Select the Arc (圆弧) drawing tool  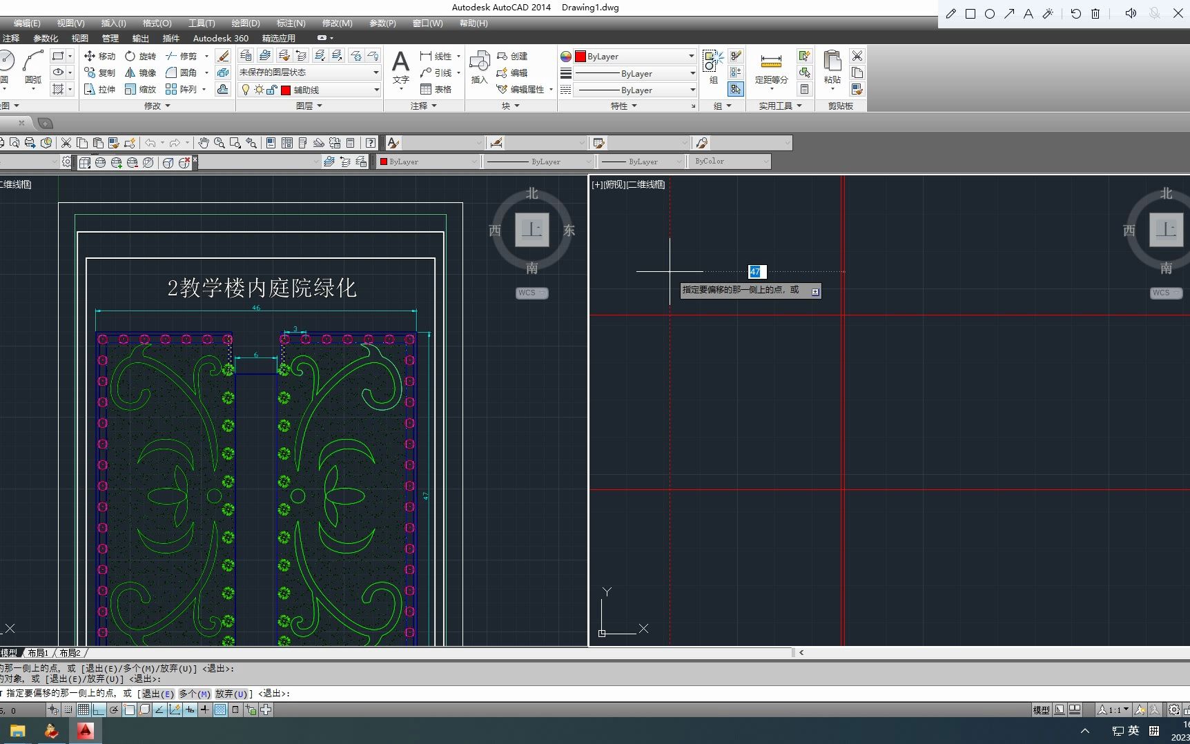(33, 67)
